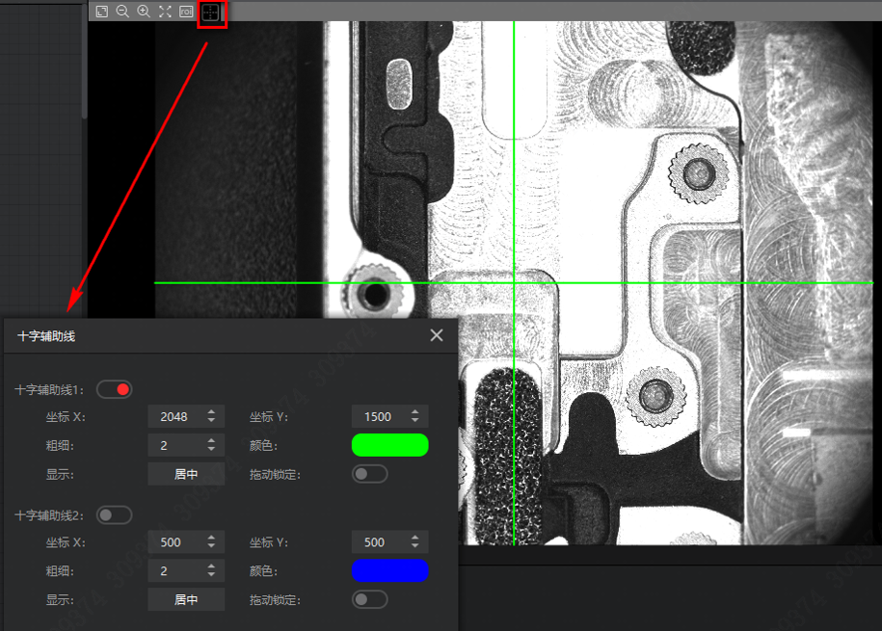Turn on 拖动锁定 for crosshair line 2

click(x=370, y=599)
